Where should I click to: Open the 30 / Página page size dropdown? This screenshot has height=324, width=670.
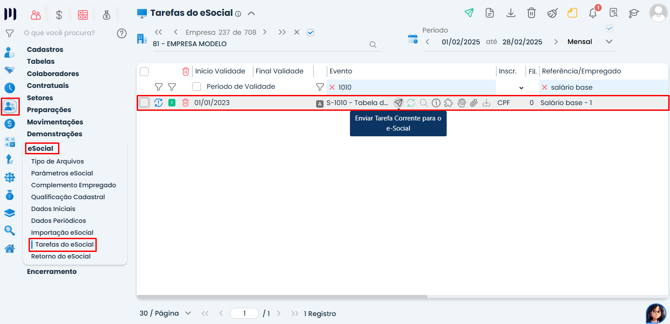[x=165, y=313]
